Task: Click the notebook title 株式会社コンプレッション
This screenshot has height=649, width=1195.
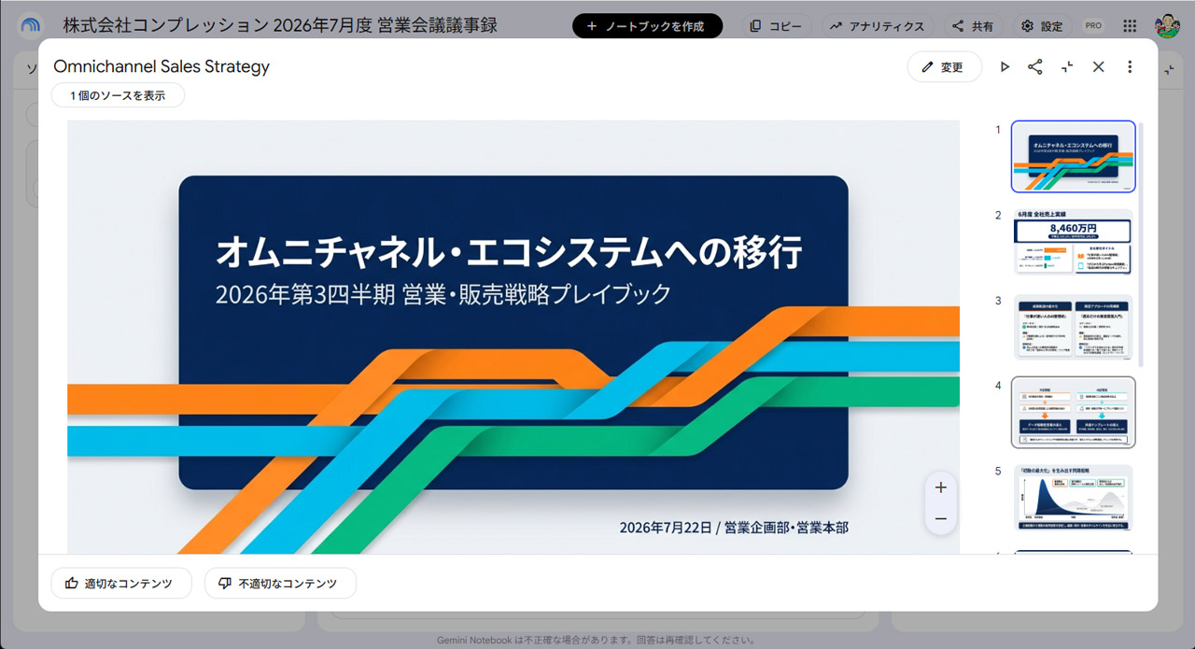Action: (x=280, y=25)
